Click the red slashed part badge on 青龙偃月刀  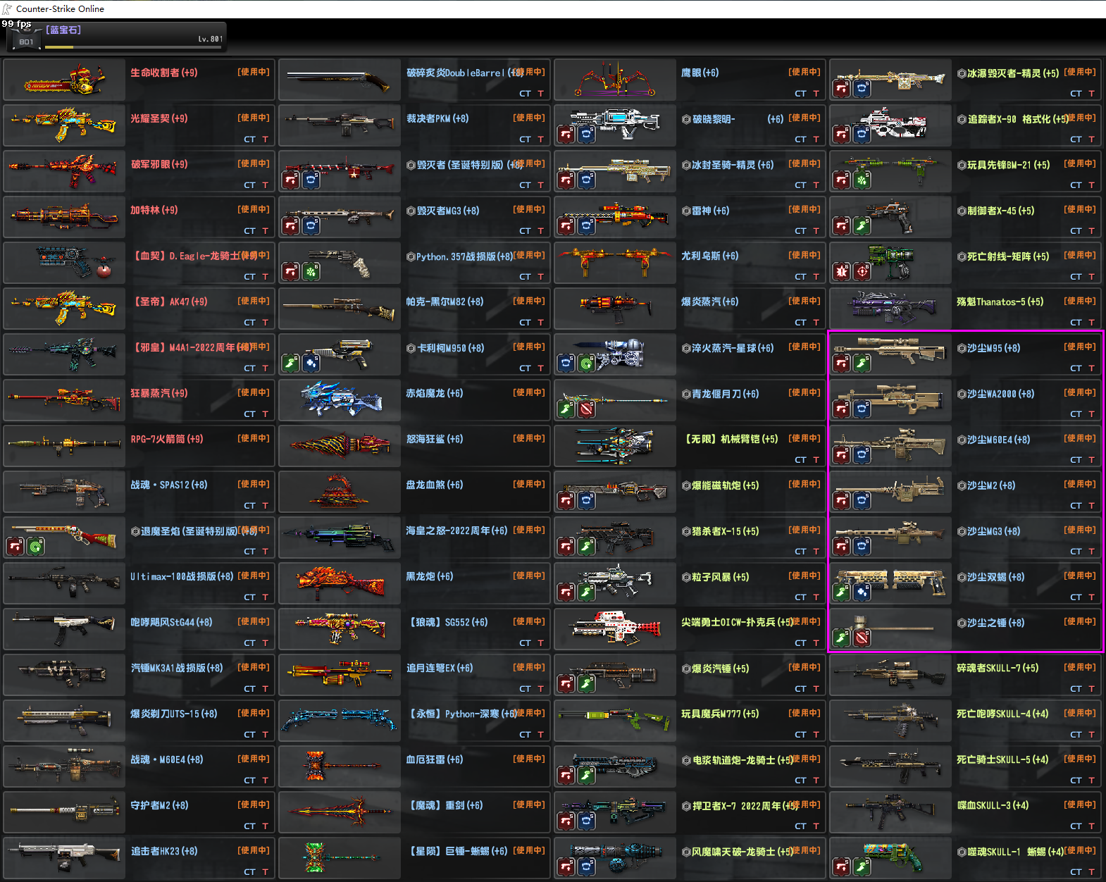[586, 409]
